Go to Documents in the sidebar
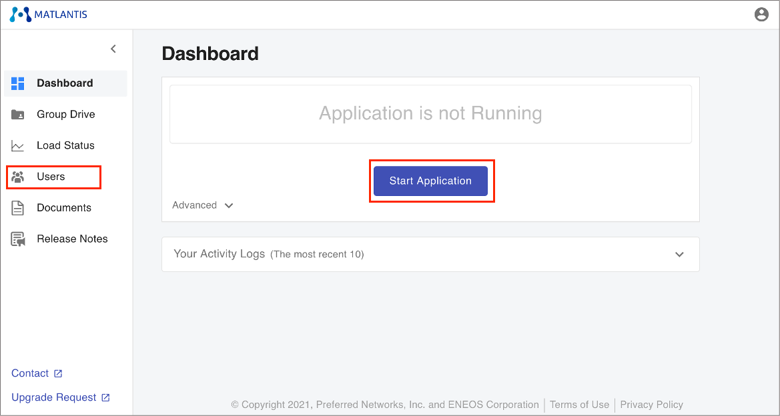780x416 pixels. click(64, 208)
